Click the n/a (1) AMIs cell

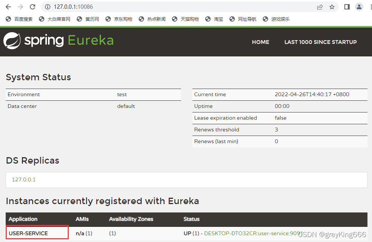click(x=84, y=233)
